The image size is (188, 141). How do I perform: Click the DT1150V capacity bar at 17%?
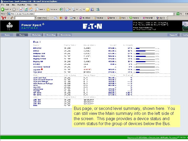coord(145,48)
